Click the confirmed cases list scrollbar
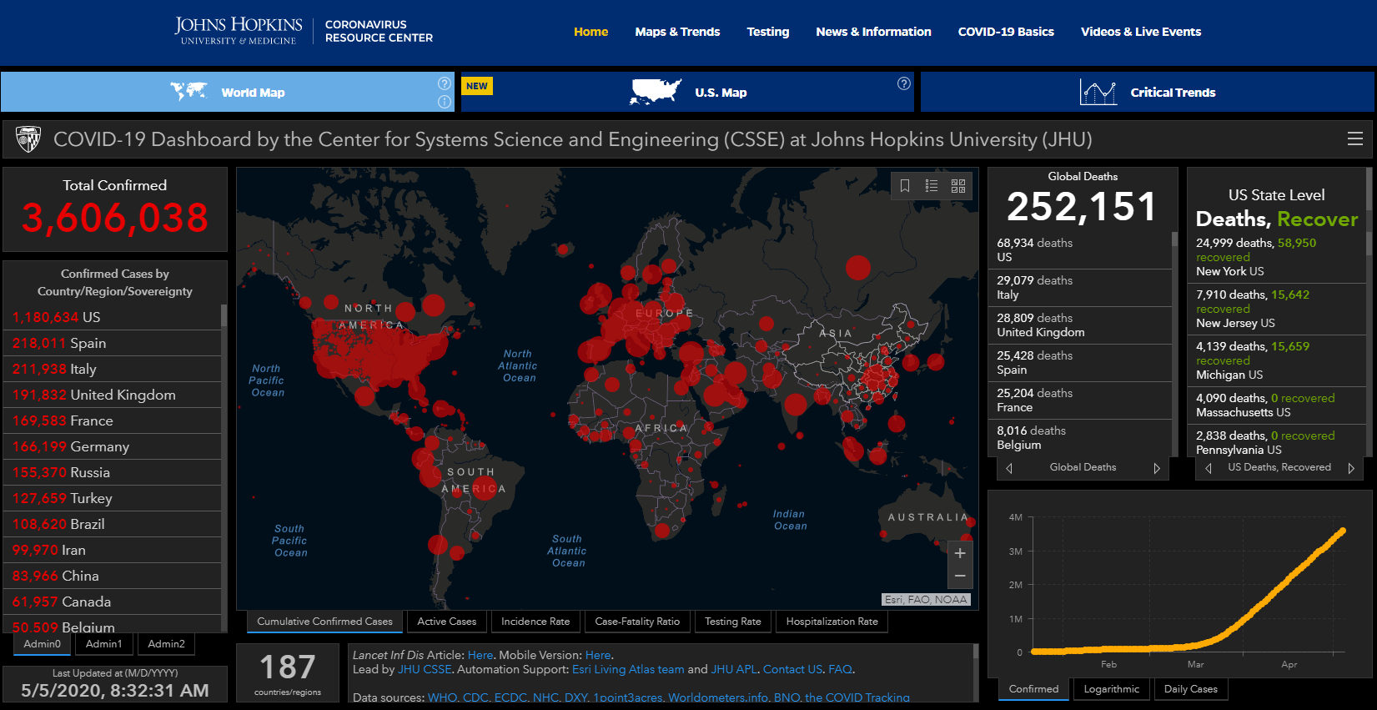The width and height of the screenshot is (1377, 710). point(224,315)
